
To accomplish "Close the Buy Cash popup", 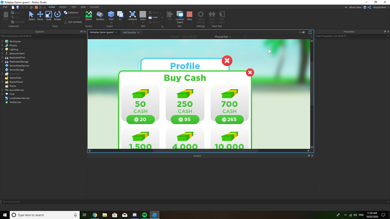I will 250,72.
